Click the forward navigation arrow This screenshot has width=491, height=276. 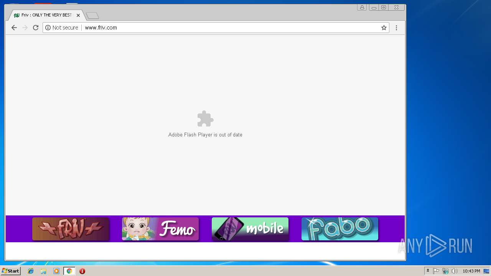(x=25, y=28)
